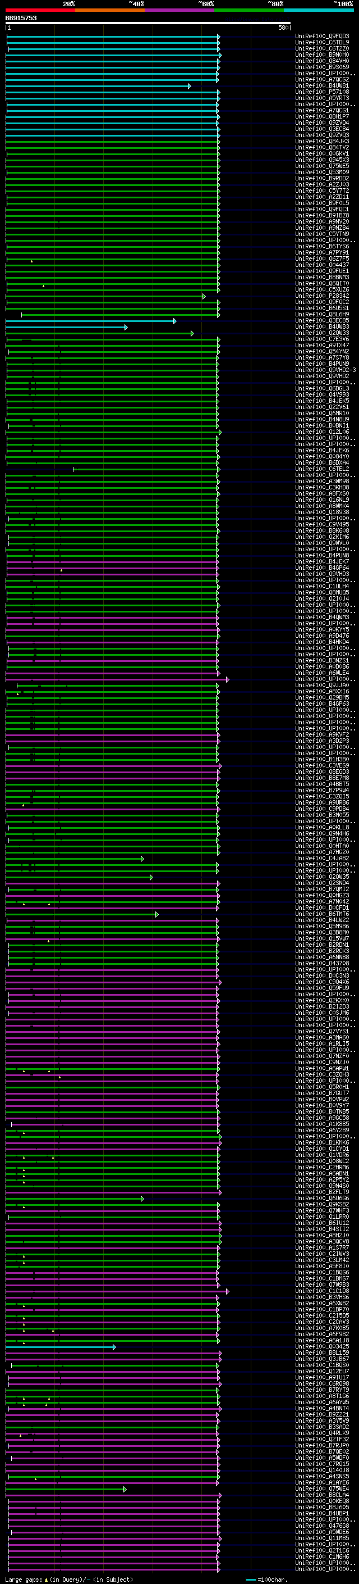Select hit UniRef100_A2ZJ03
This screenshot has width=359, height=1584.
(322, 184)
